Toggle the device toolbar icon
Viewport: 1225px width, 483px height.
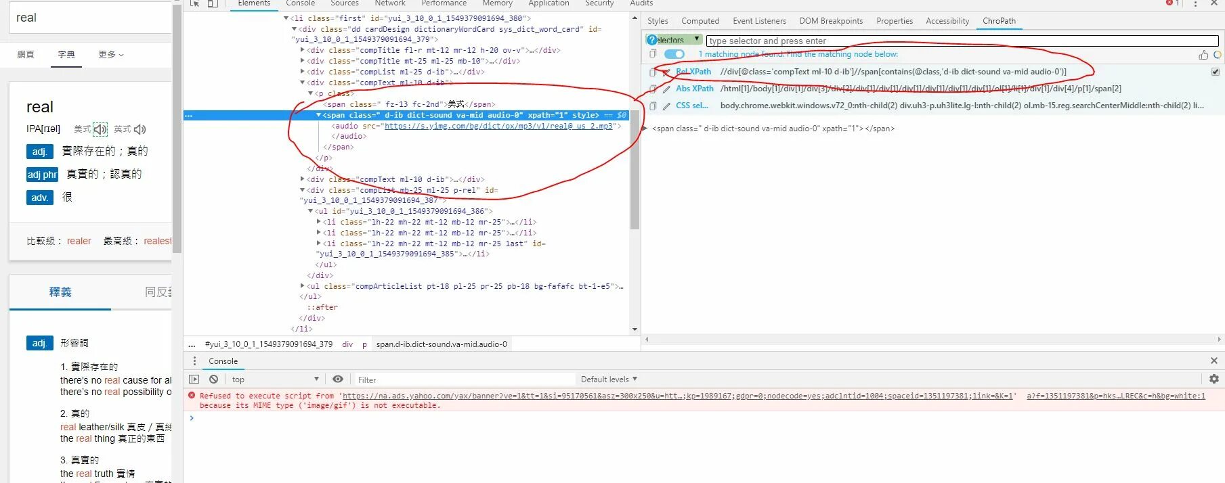coord(213,3)
